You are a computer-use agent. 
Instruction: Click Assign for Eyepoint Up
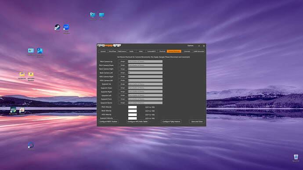(x=123, y=84)
